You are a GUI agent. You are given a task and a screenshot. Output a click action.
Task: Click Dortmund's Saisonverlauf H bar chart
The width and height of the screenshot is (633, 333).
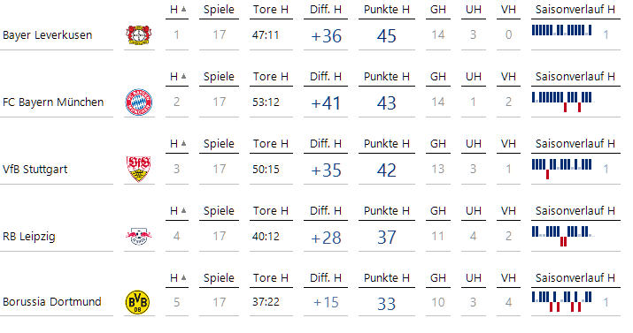pyautogui.click(x=562, y=302)
